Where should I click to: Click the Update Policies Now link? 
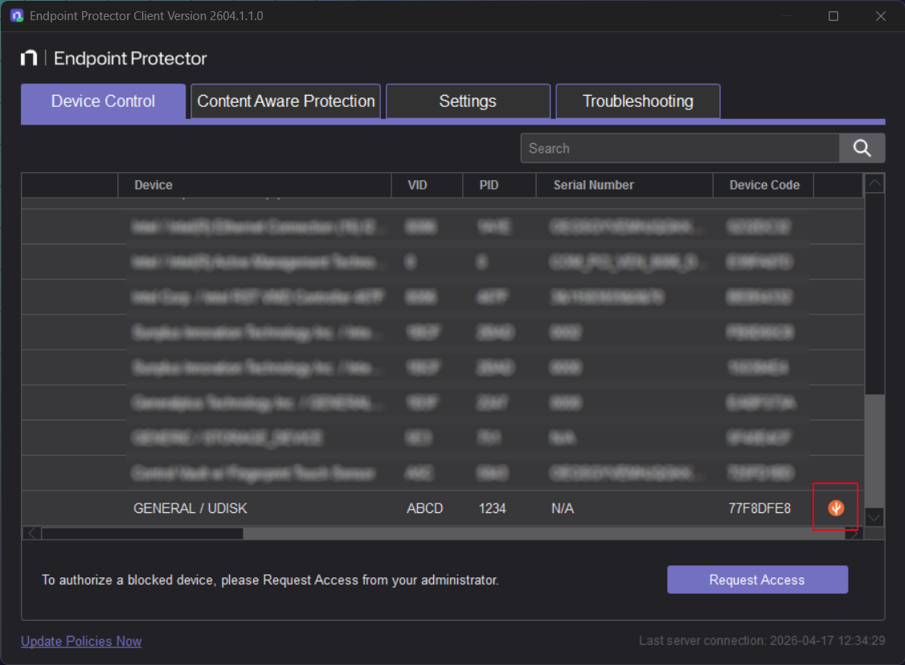tap(80, 641)
